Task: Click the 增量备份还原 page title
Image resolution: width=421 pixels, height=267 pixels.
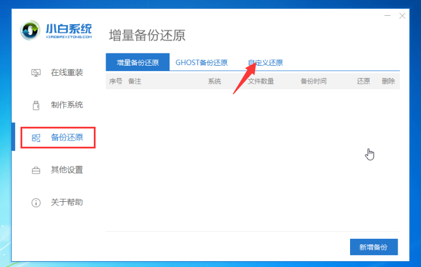Action: click(x=147, y=35)
